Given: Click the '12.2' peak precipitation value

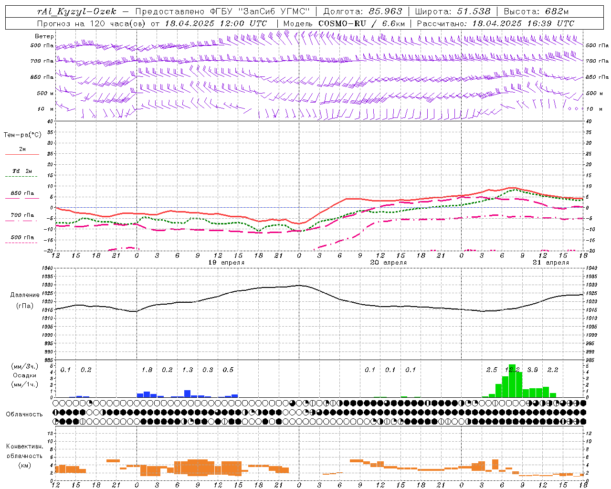Looking at the screenshot, I should 512,370.
